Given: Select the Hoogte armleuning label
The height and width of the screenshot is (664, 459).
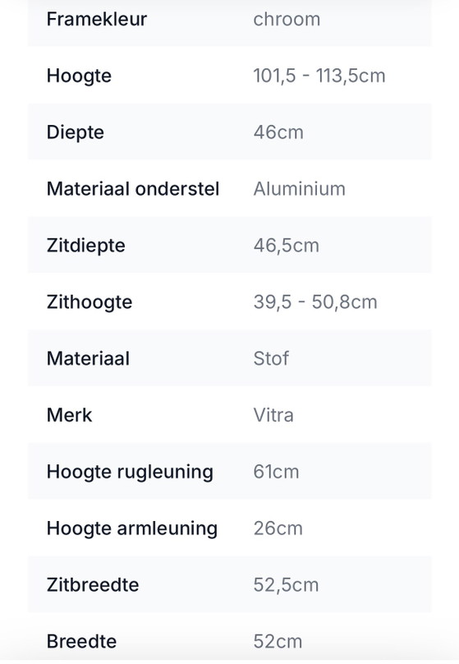Looking at the screenshot, I should pyautogui.click(x=132, y=529).
